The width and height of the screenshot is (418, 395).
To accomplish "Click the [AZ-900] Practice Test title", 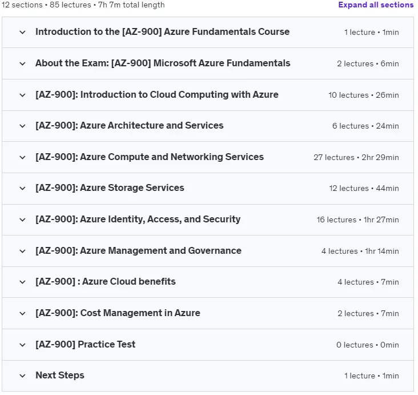I will pyautogui.click(x=85, y=345).
